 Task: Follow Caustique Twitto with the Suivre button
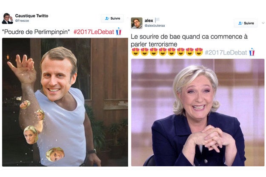point(112,18)
